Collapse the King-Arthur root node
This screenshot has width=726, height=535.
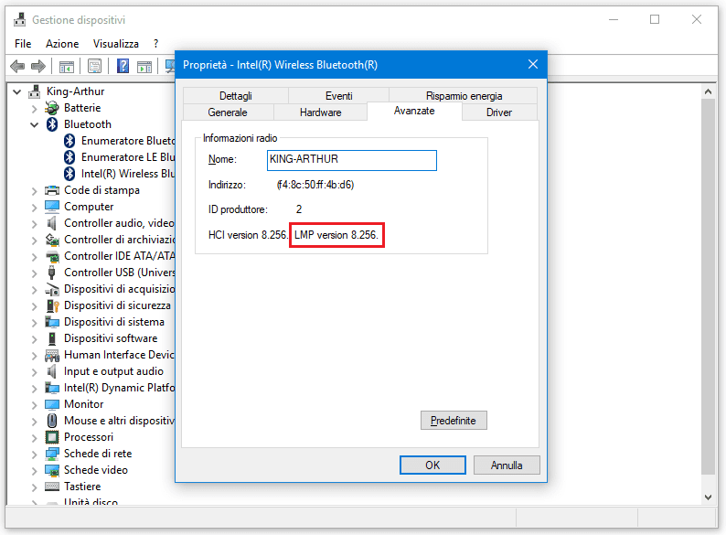(x=17, y=91)
